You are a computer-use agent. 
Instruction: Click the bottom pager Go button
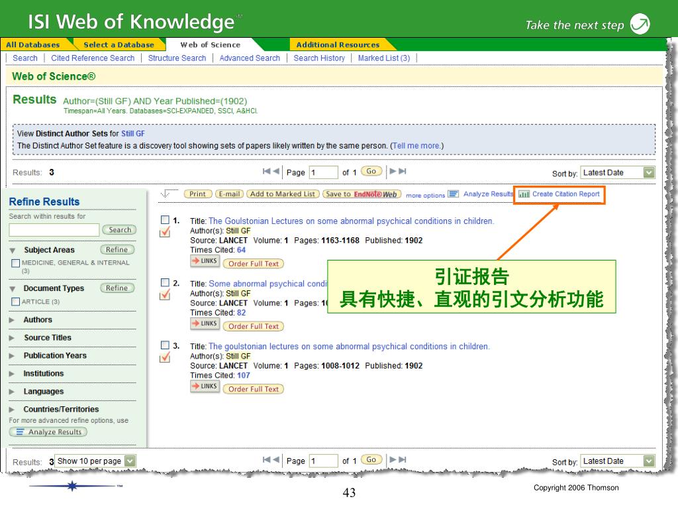371,460
